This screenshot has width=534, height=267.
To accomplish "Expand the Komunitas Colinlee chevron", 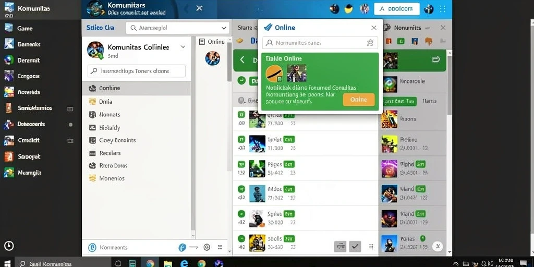I will 183,46.
